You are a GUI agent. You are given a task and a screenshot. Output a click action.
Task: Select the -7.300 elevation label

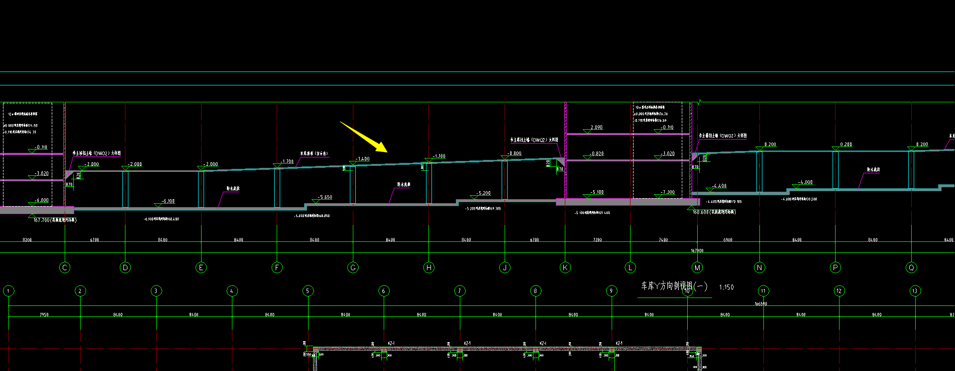click(x=667, y=192)
